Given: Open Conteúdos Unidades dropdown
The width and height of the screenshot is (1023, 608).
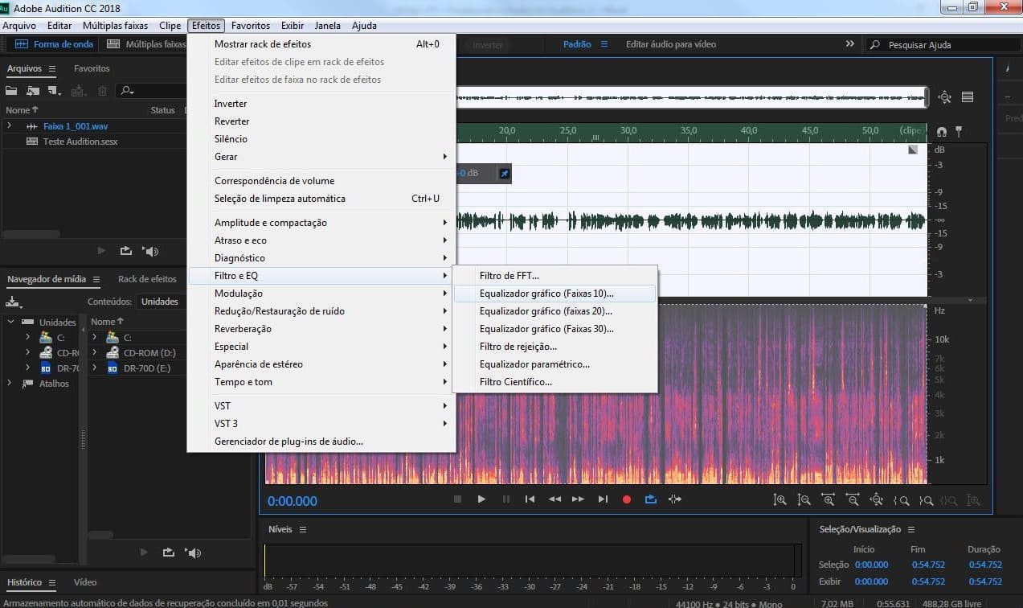Looking at the screenshot, I should pos(161,302).
